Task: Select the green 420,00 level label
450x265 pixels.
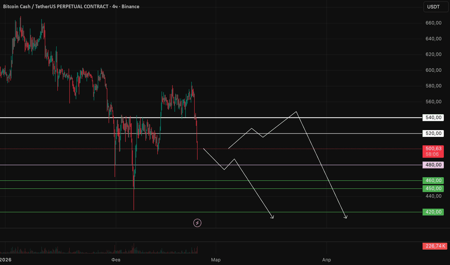Action: [x=433, y=212]
